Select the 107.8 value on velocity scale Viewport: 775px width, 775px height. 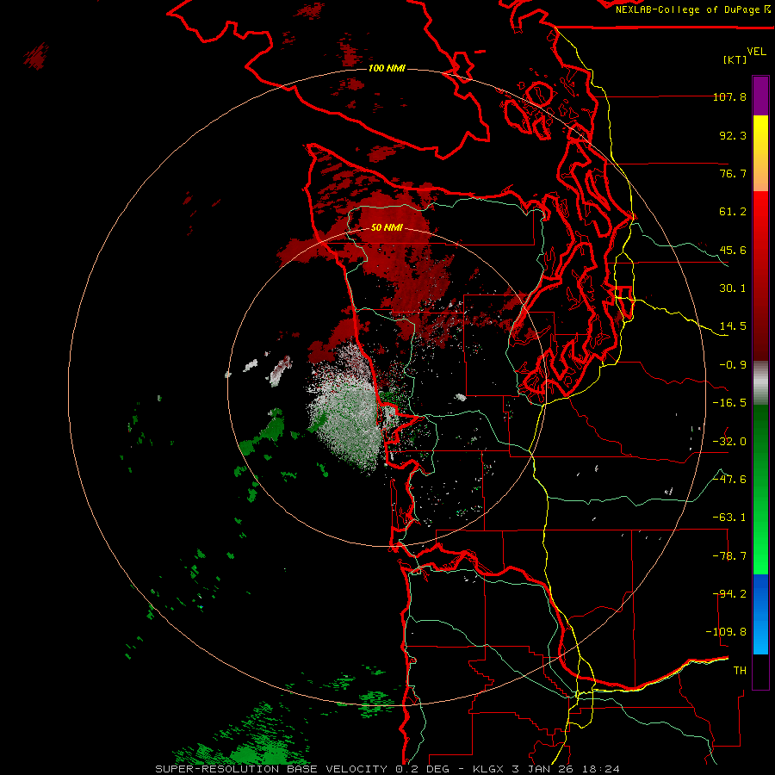(729, 96)
